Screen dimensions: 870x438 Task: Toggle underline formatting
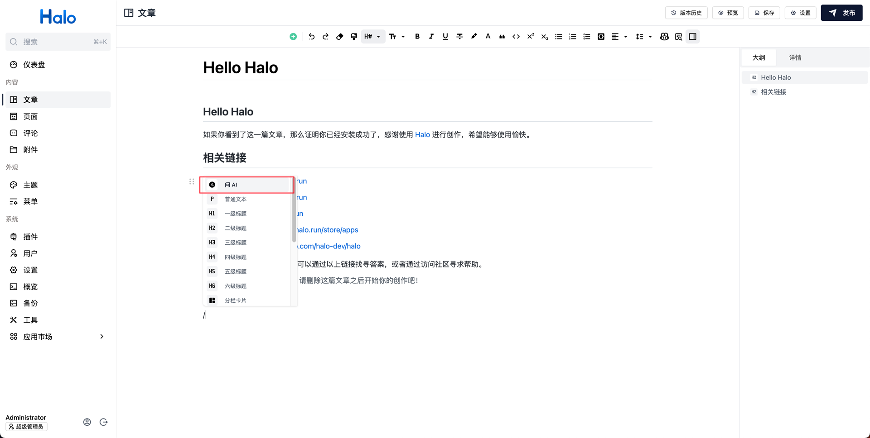pos(445,37)
